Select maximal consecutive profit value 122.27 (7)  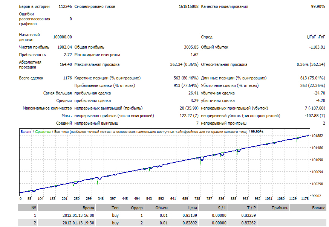click(x=189, y=116)
